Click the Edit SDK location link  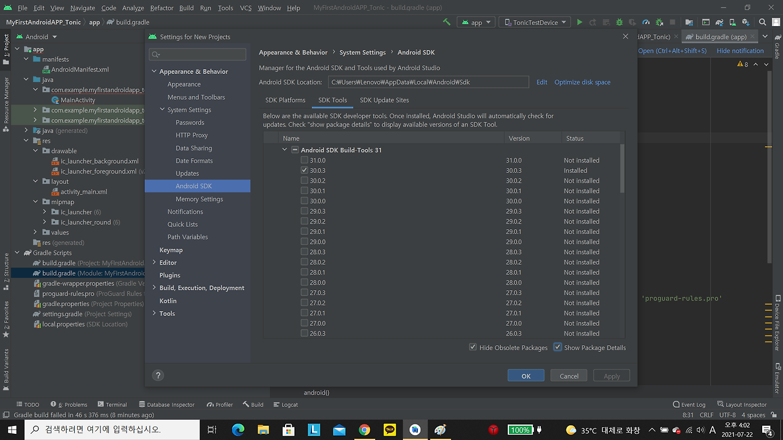click(x=542, y=82)
